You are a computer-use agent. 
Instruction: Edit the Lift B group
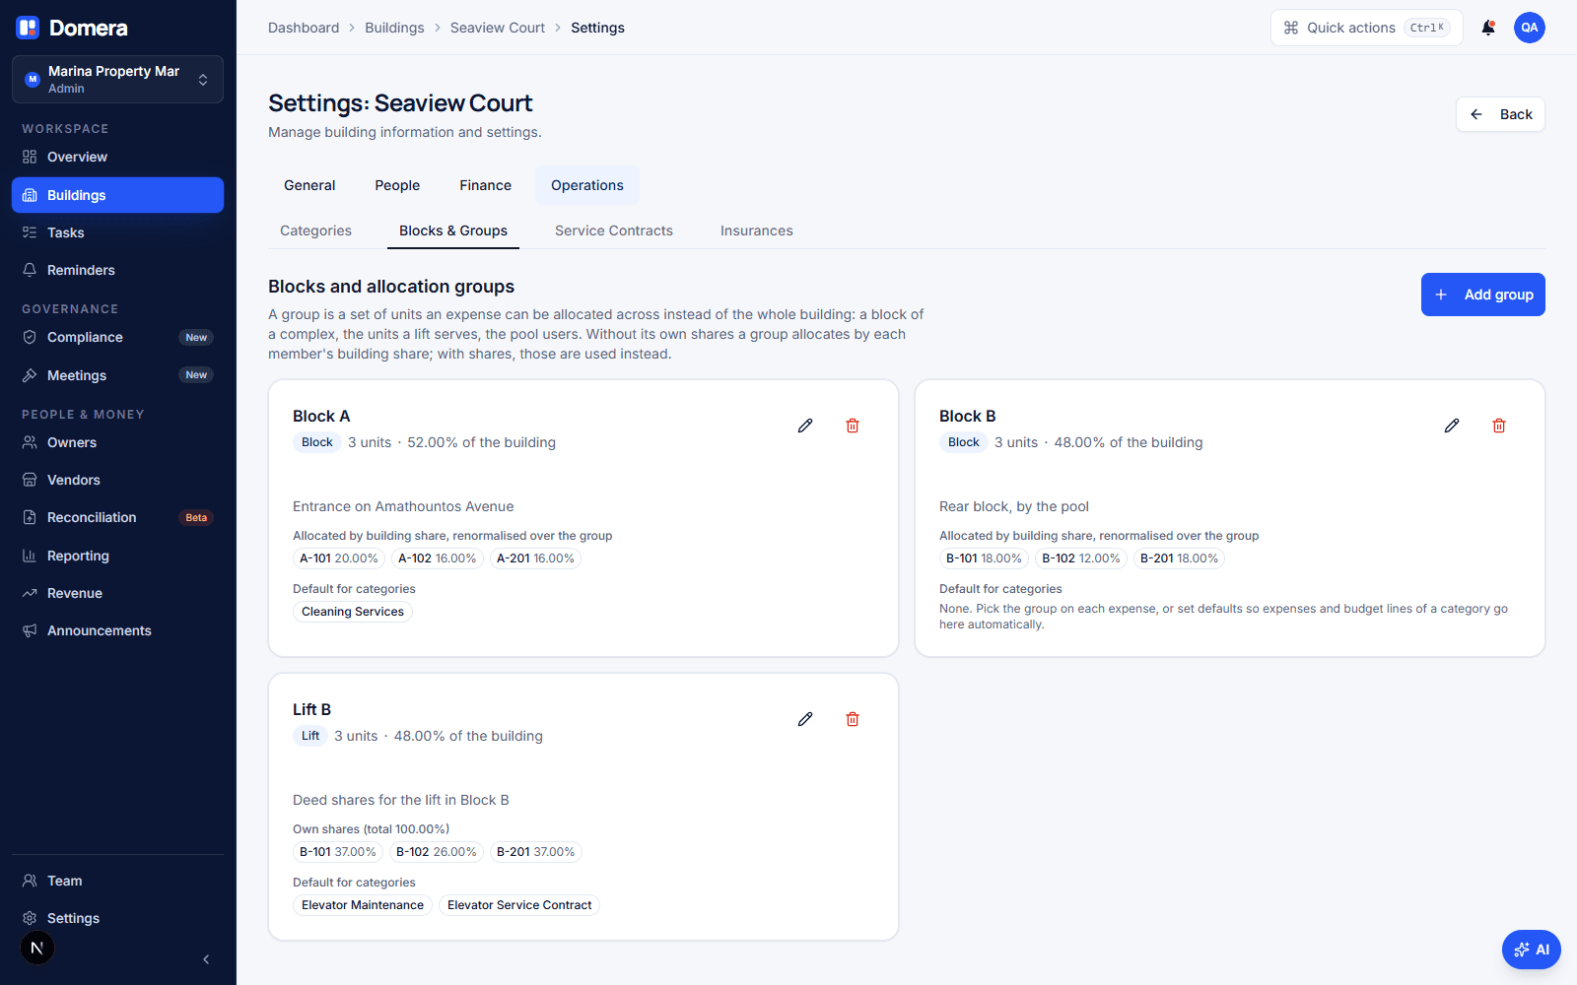point(805,719)
